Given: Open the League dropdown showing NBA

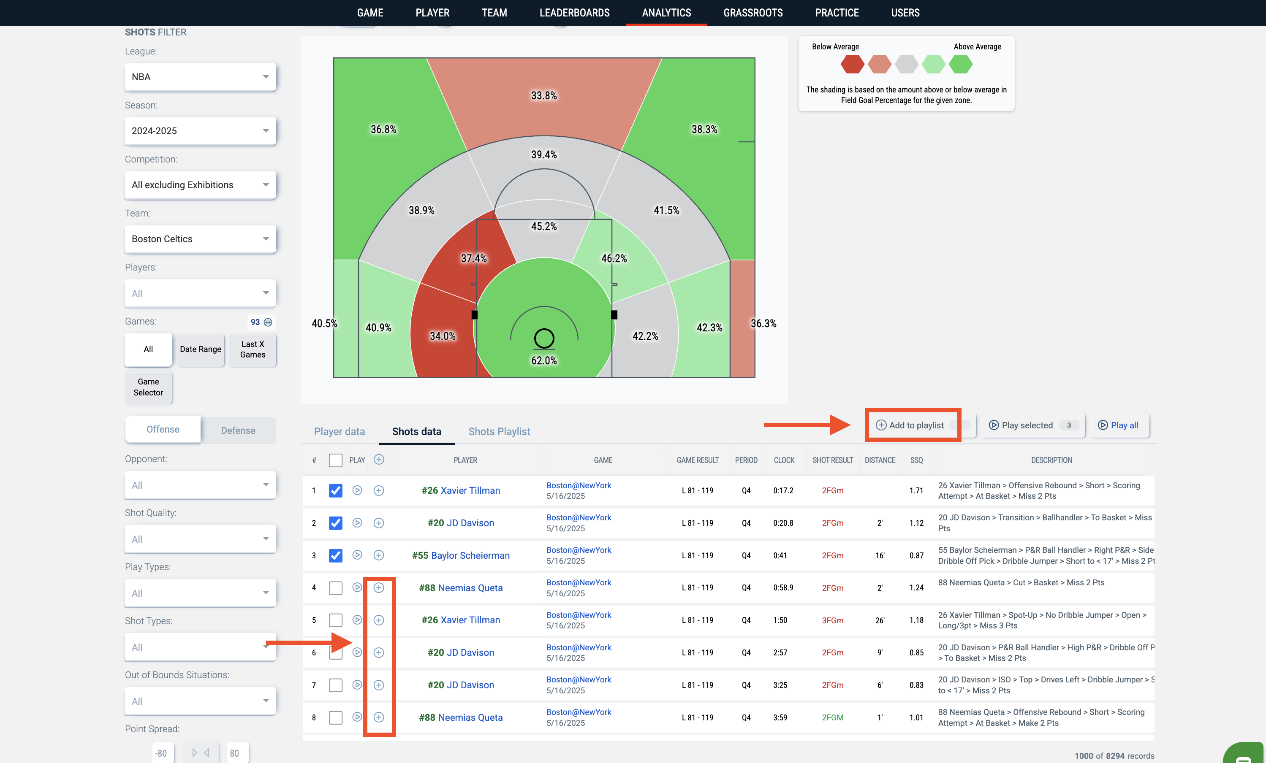Looking at the screenshot, I should tap(200, 77).
